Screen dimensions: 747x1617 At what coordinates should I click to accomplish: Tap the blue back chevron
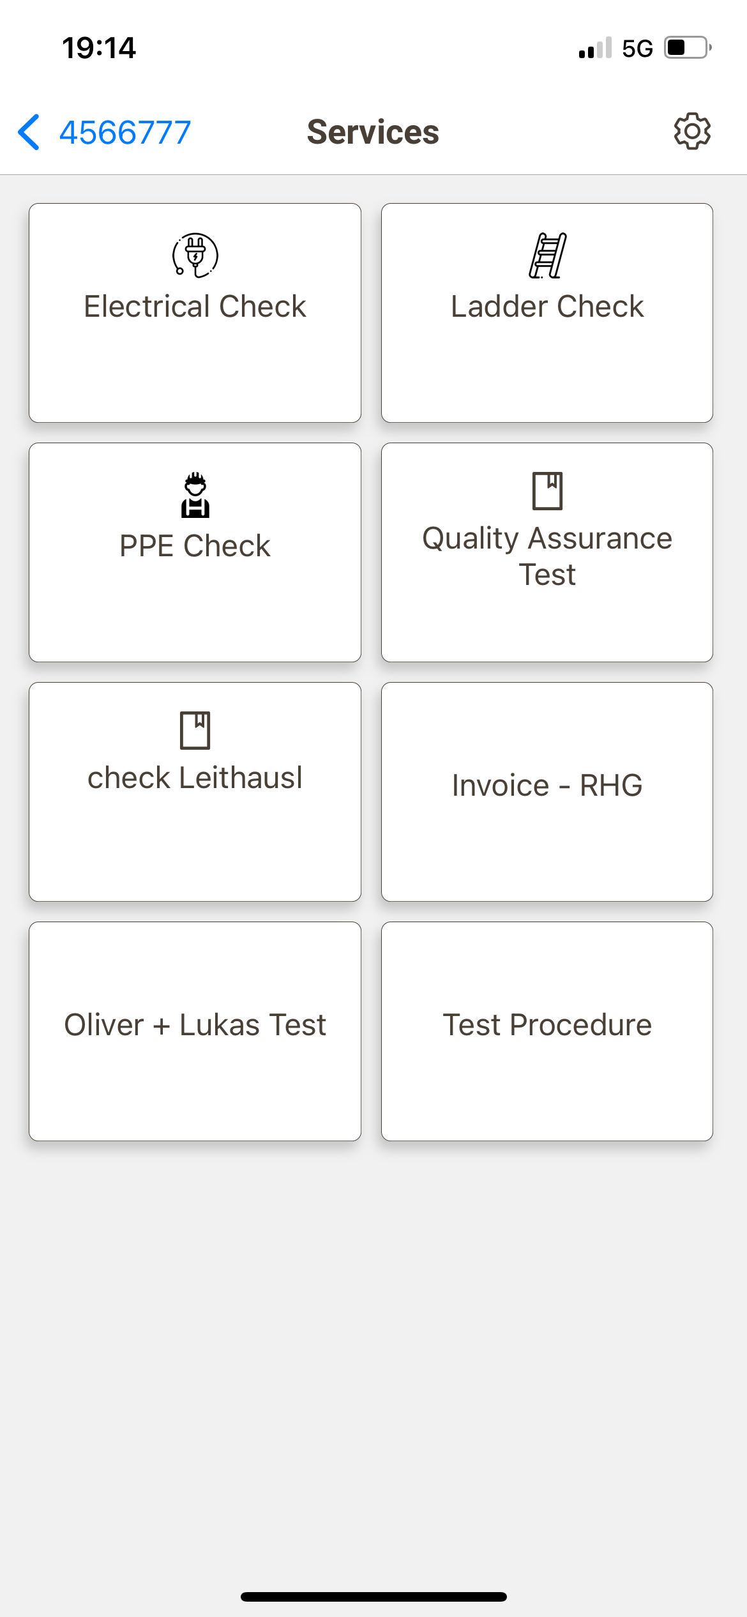[x=29, y=132]
